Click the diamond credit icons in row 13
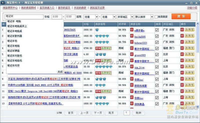The height and width of the screenshot is (123, 200). coord(102,103)
